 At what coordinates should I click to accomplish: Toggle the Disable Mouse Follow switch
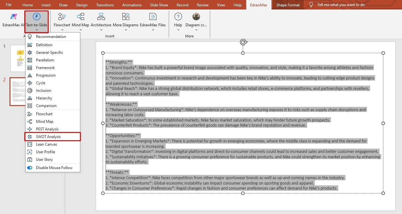pyautogui.click(x=30, y=168)
